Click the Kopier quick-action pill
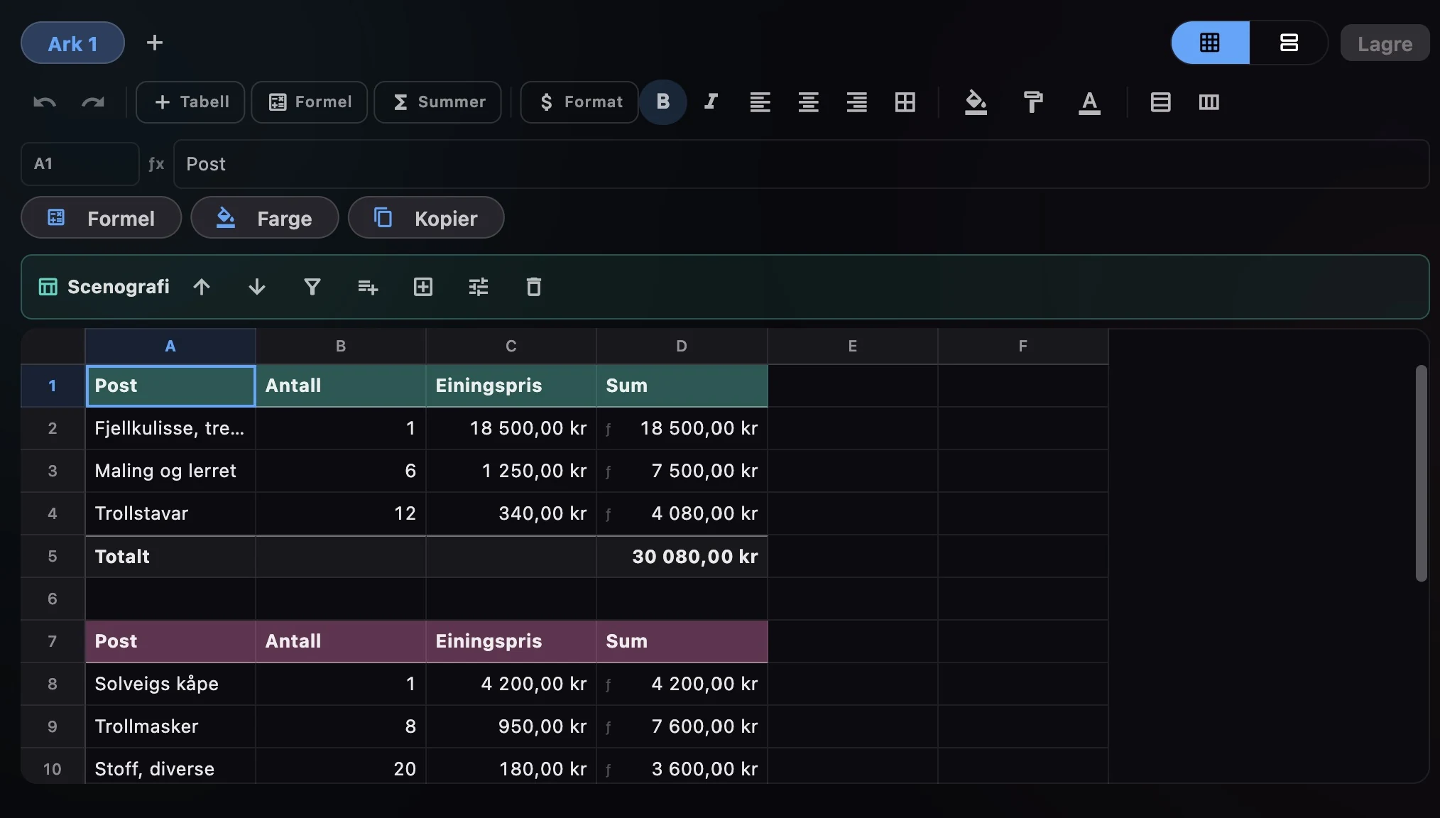1440x818 pixels. point(426,218)
